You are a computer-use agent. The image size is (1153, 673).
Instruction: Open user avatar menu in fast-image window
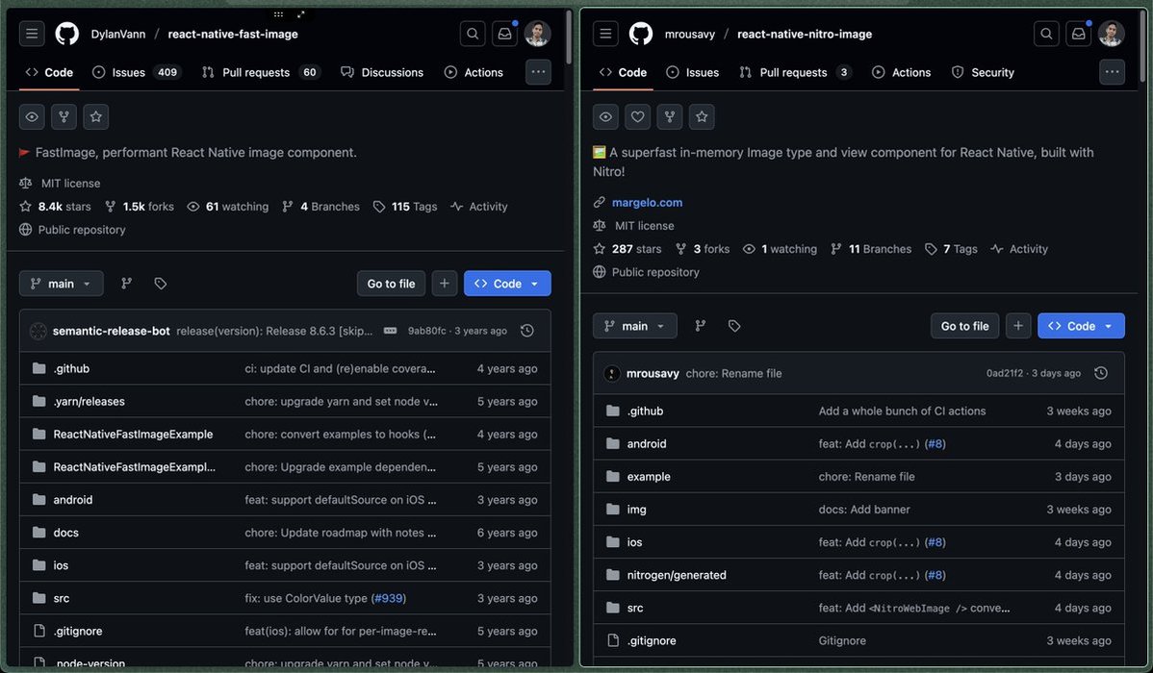[x=538, y=34]
